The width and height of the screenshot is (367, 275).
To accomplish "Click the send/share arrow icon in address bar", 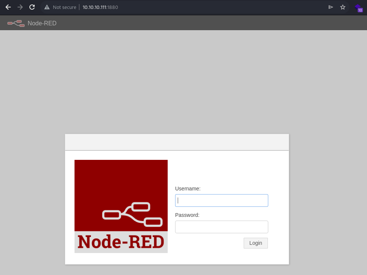I will pyautogui.click(x=331, y=7).
